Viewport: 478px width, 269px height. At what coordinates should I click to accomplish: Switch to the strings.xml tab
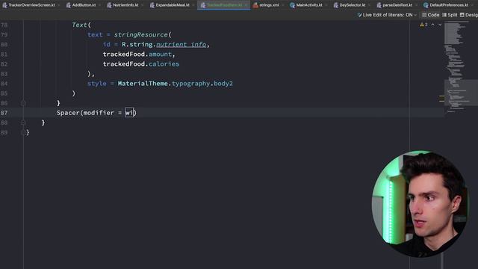pyautogui.click(x=269, y=5)
